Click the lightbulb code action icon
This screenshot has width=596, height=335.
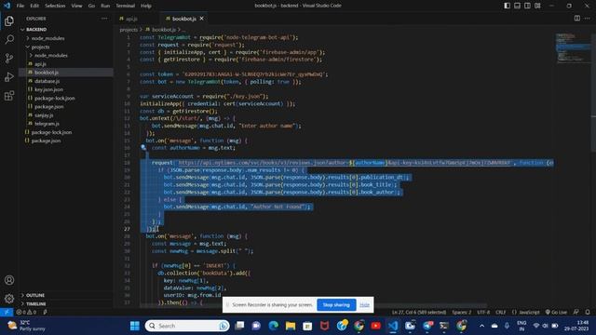coord(143,147)
